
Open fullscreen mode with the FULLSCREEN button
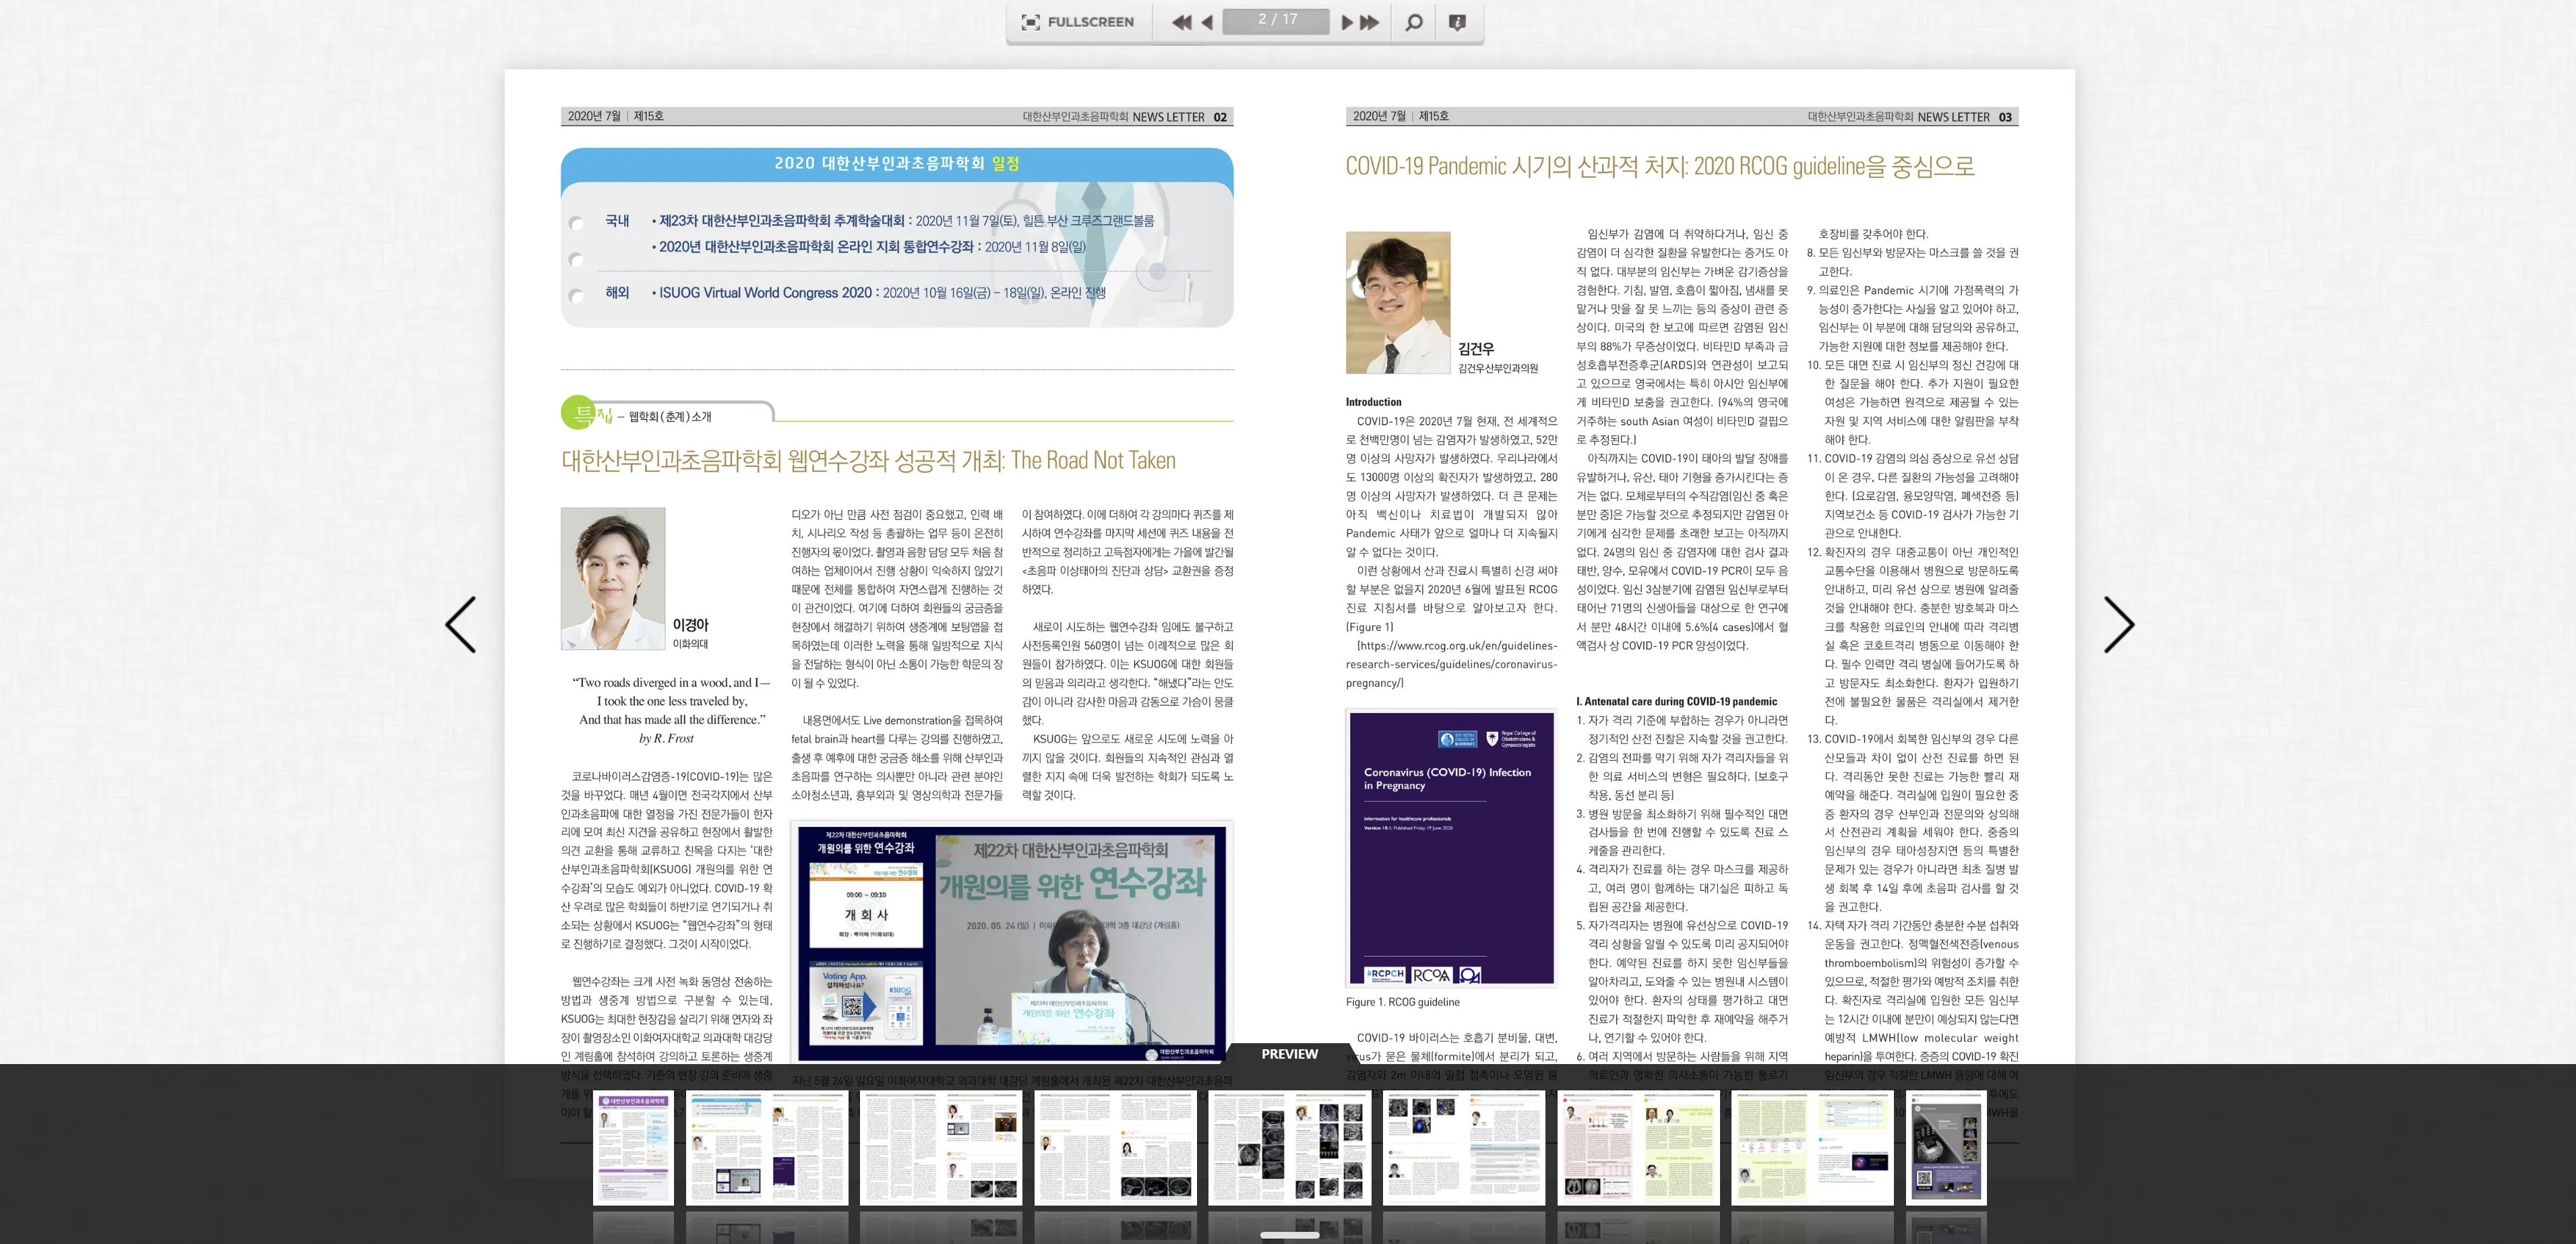coord(1077,22)
